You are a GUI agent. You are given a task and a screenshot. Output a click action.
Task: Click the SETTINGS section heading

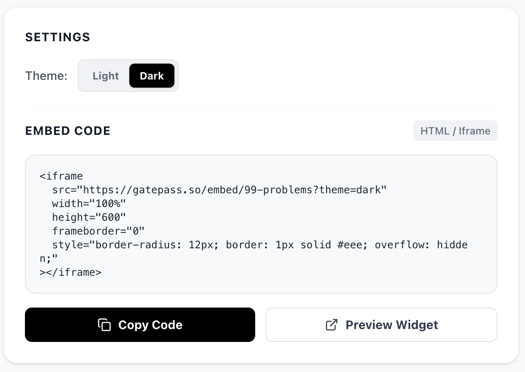click(58, 37)
